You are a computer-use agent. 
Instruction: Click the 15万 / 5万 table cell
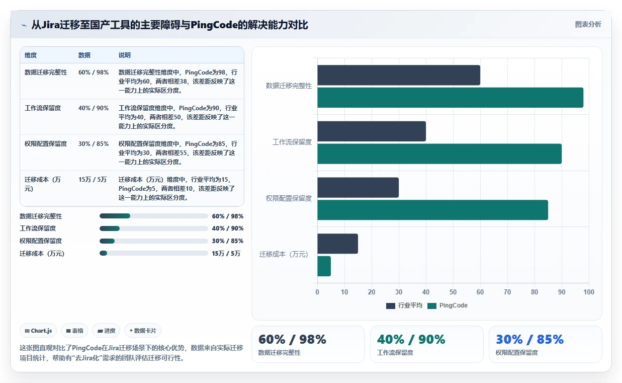click(93, 180)
